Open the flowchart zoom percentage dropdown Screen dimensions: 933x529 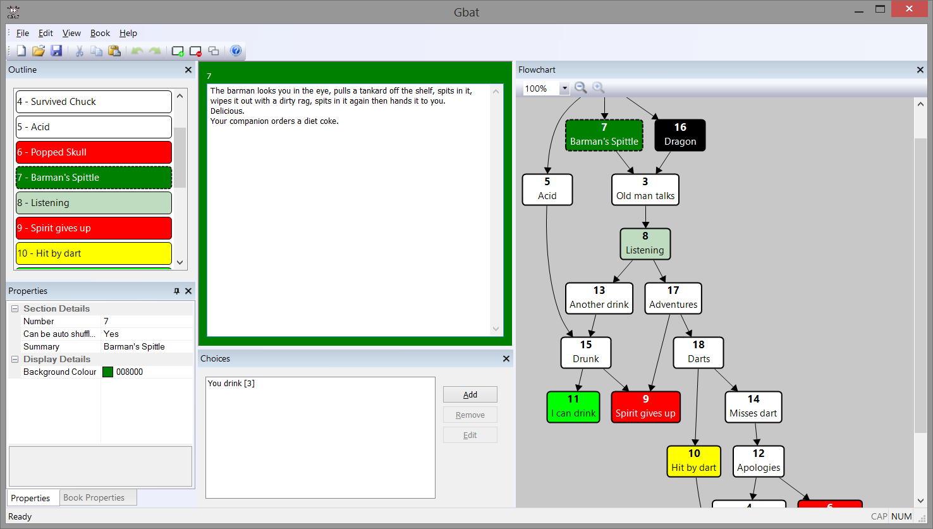point(564,88)
